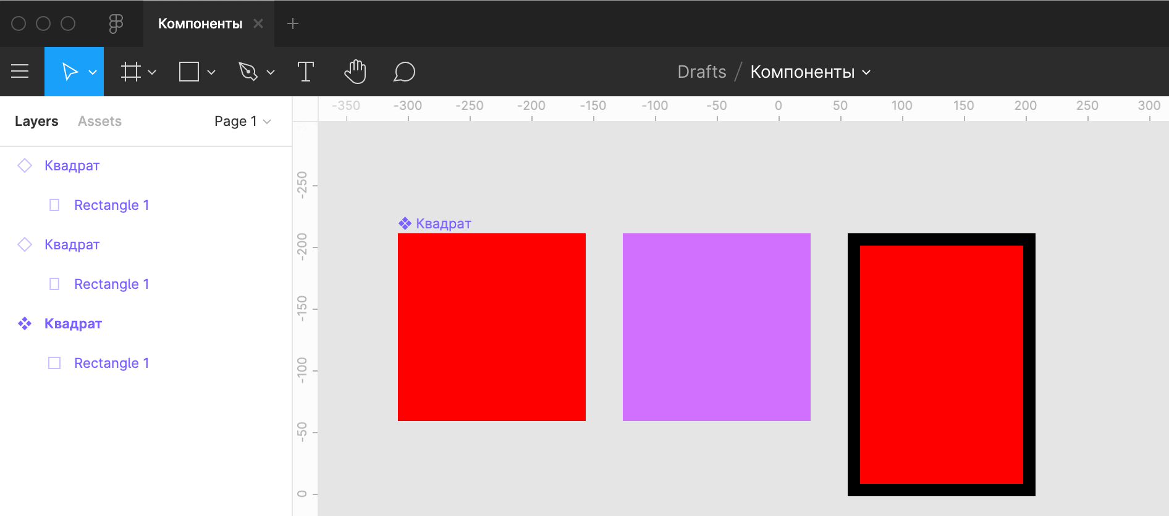Select the Frame tool
Image resolution: width=1169 pixels, height=516 pixels.
(130, 72)
